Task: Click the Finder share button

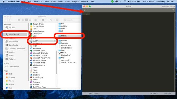Action: 51,20
